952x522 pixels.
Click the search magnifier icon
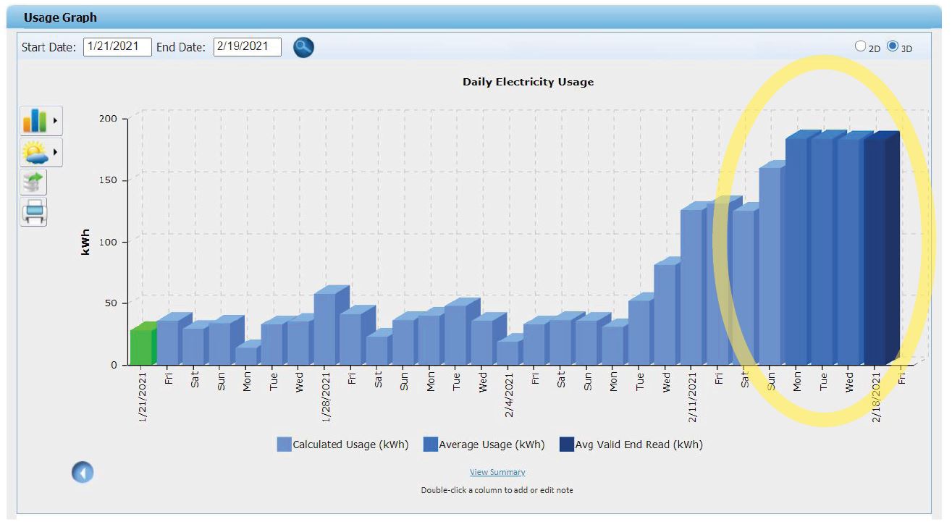coord(303,47)
